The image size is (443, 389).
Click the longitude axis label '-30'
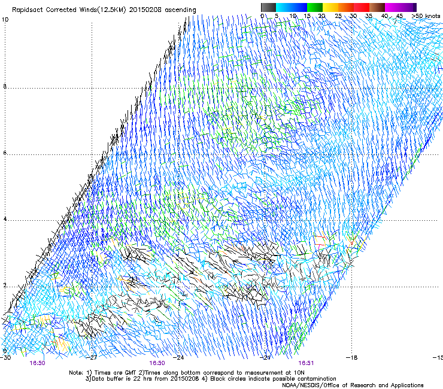click(x=5, y=357)
